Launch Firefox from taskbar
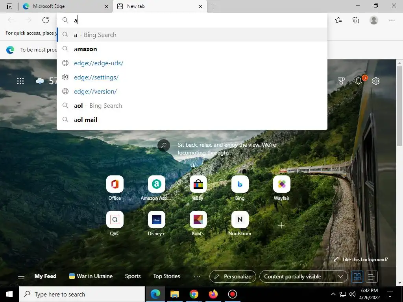Viewport: 403px width, 302px height. coord(213,294)
